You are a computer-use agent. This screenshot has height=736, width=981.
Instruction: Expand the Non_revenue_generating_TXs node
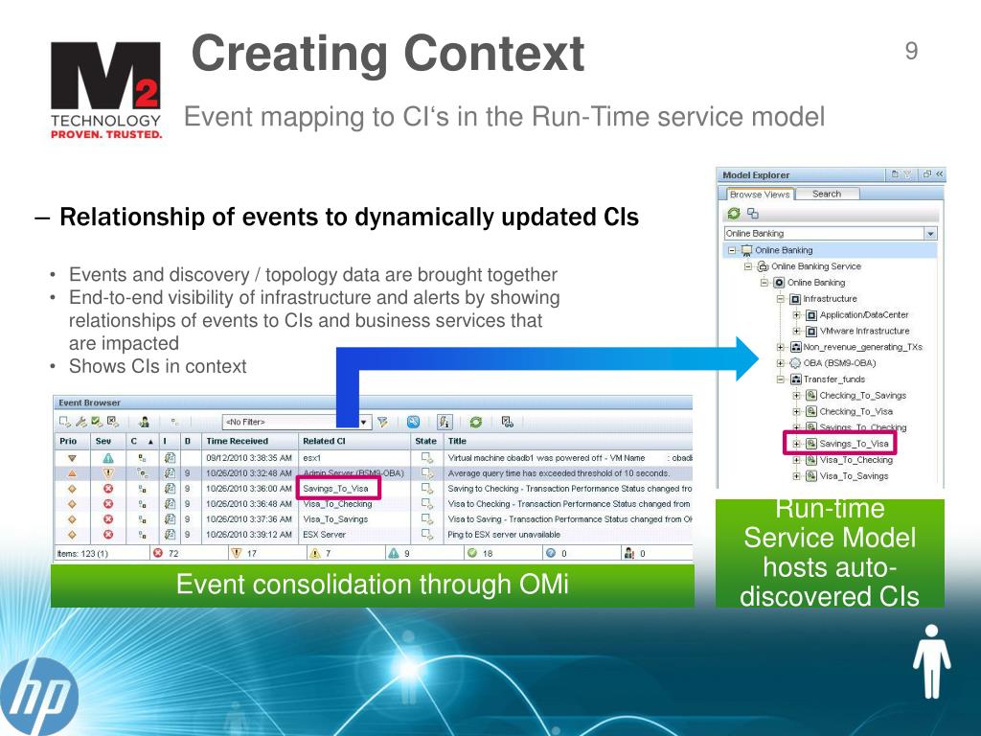[781, 347]
